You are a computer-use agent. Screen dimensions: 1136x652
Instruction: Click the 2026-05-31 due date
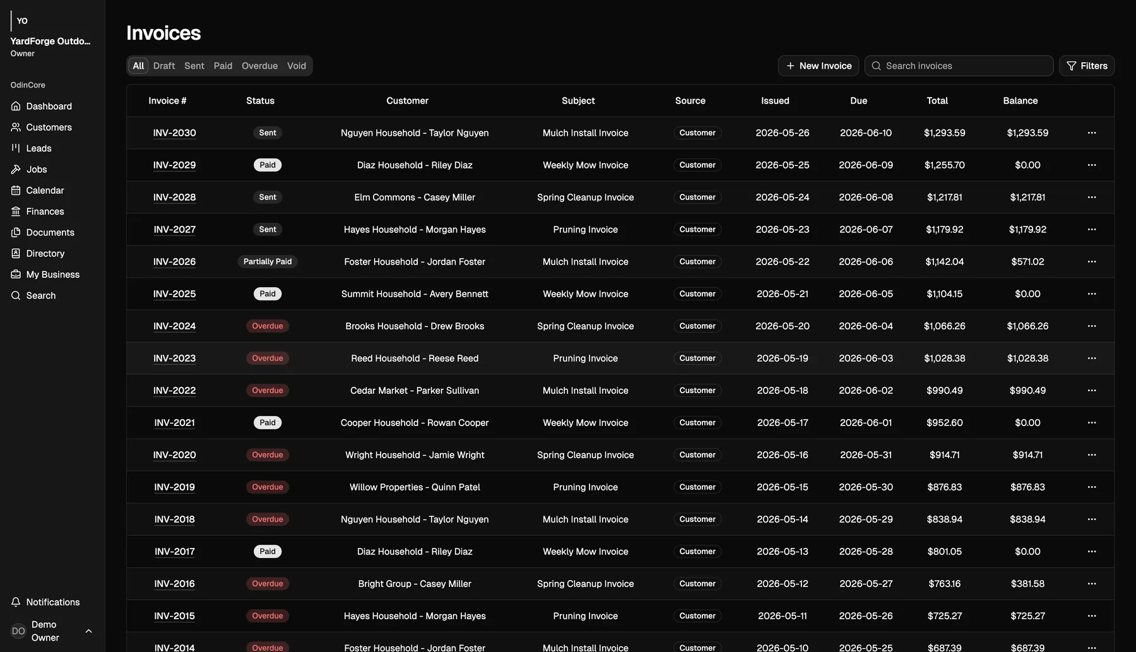coord(866,454)
